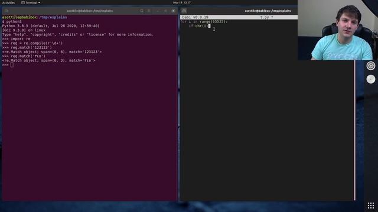378x212 pixels.
Task: Close the left terminal window
Action: (173, 11)
